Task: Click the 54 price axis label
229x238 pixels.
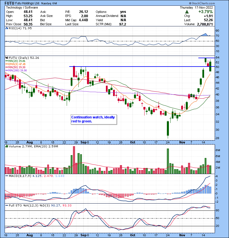Action: point(217,58)
